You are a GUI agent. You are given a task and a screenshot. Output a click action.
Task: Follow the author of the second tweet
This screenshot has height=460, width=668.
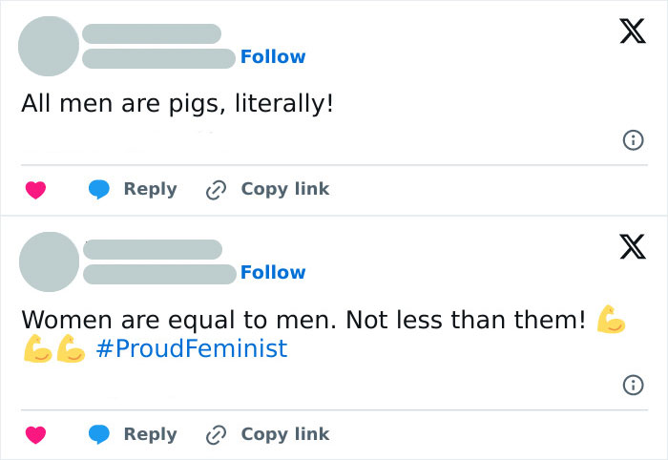point(273,273)
